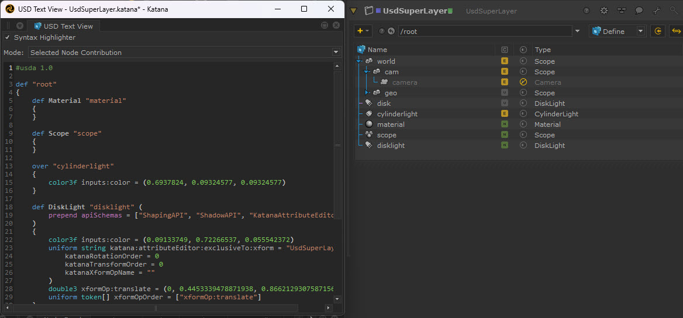Click the orange double-arrow expand icon
The width and height of the screenshot is (683, 318).
(x=676, y=31)
